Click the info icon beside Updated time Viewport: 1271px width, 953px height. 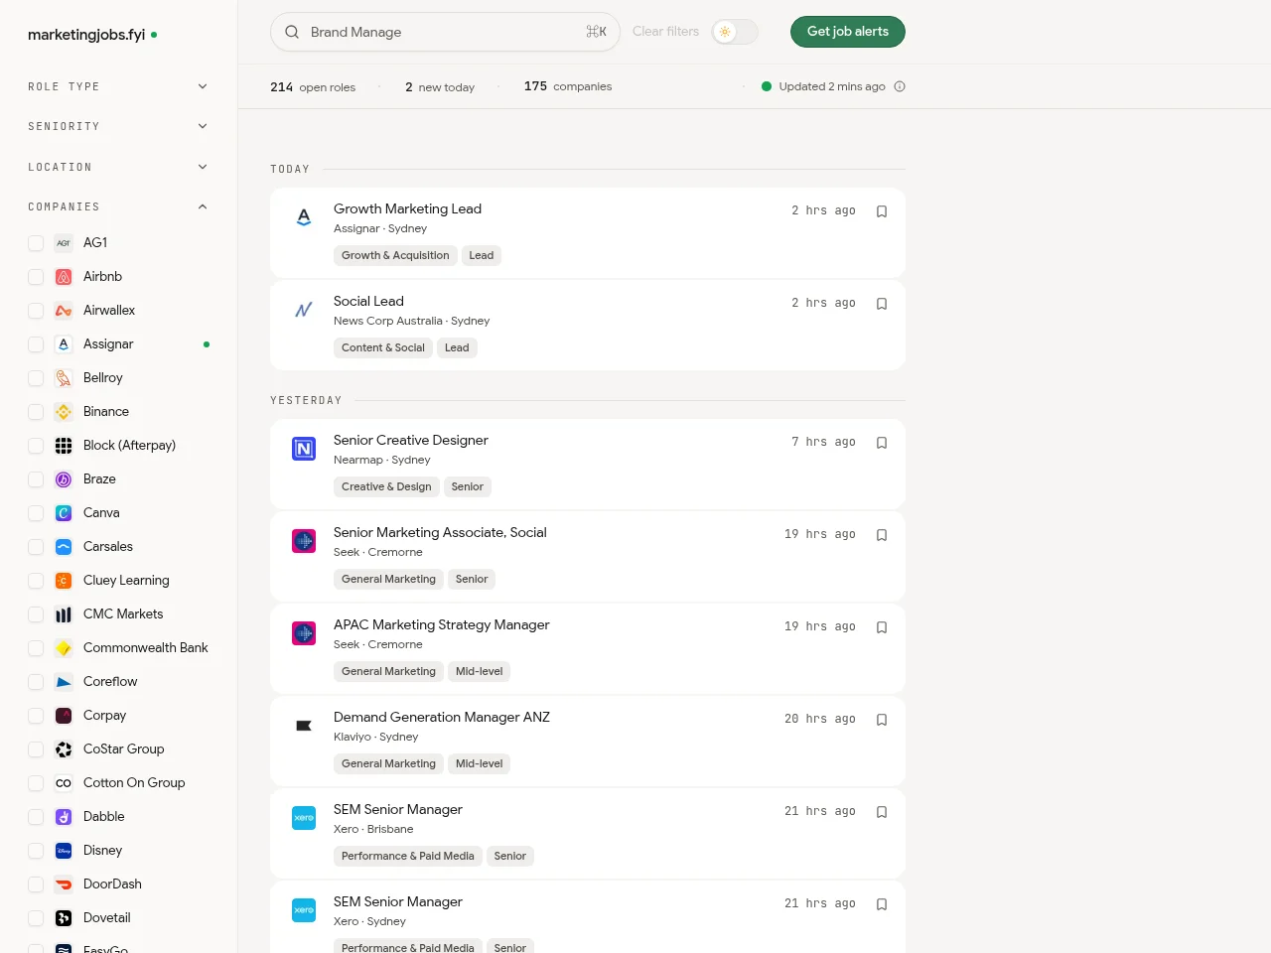900,86
